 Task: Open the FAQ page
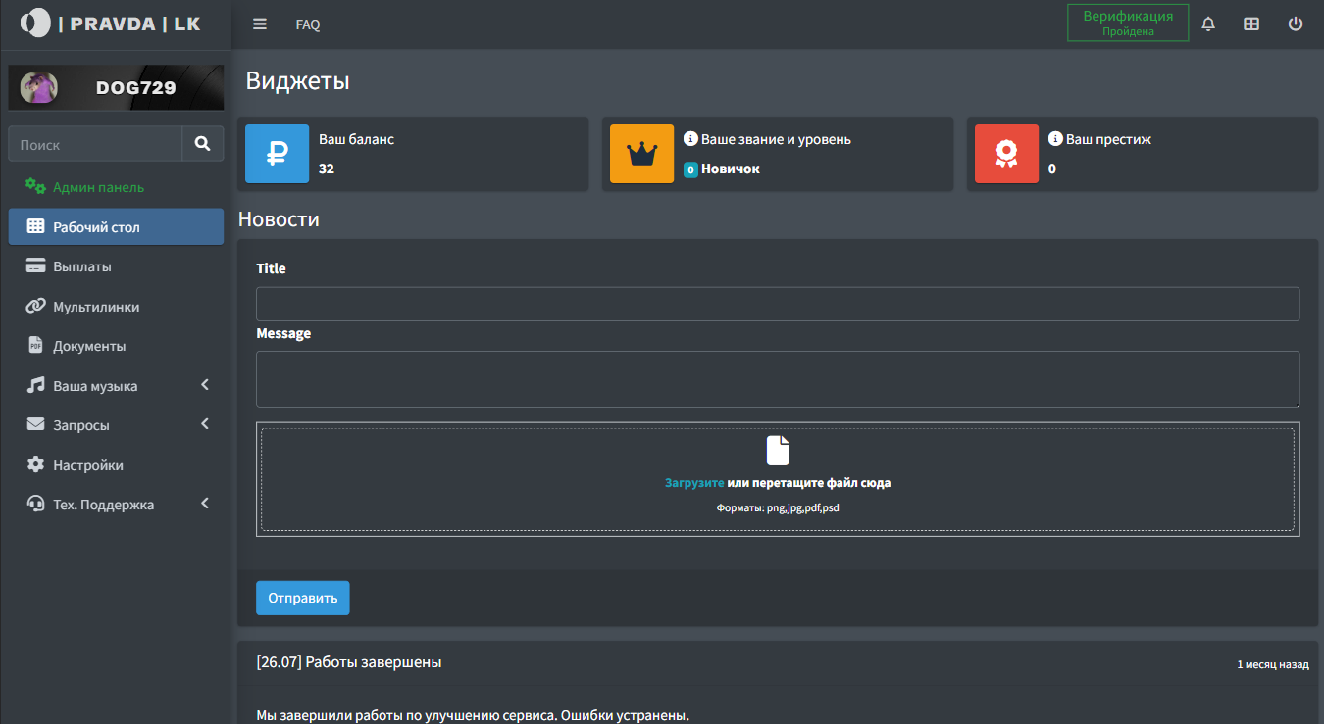click(308, 24)
